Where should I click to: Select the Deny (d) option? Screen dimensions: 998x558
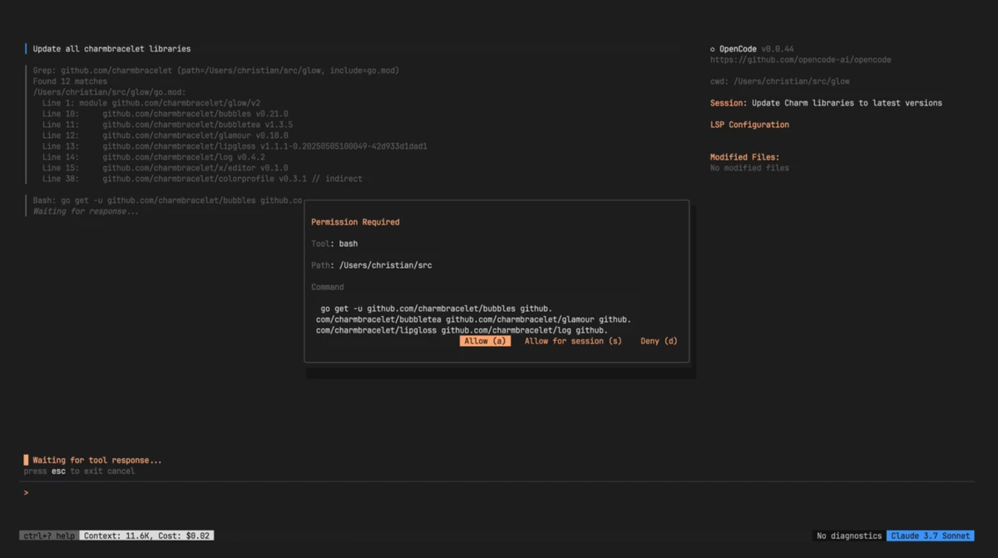659,341
